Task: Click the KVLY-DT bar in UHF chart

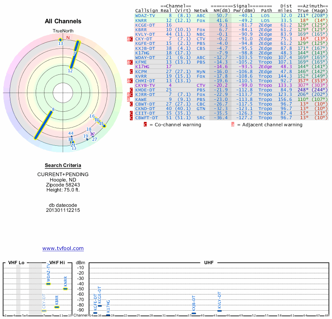Action: pos(220,311)
